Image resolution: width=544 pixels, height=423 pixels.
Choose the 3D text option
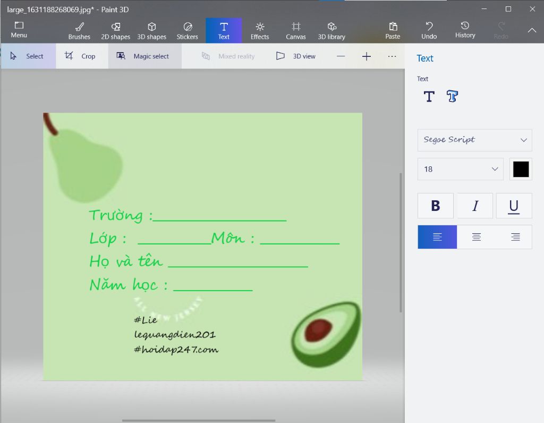(x=452, y=97)
